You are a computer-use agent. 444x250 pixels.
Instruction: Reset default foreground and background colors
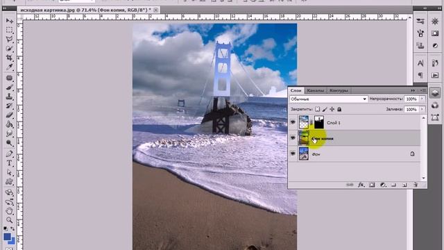[x=6, y=228]
